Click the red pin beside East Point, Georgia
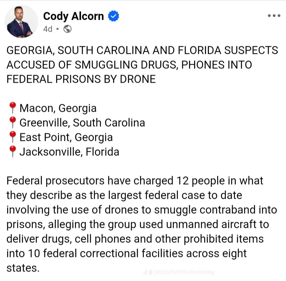 pos(13,137)
